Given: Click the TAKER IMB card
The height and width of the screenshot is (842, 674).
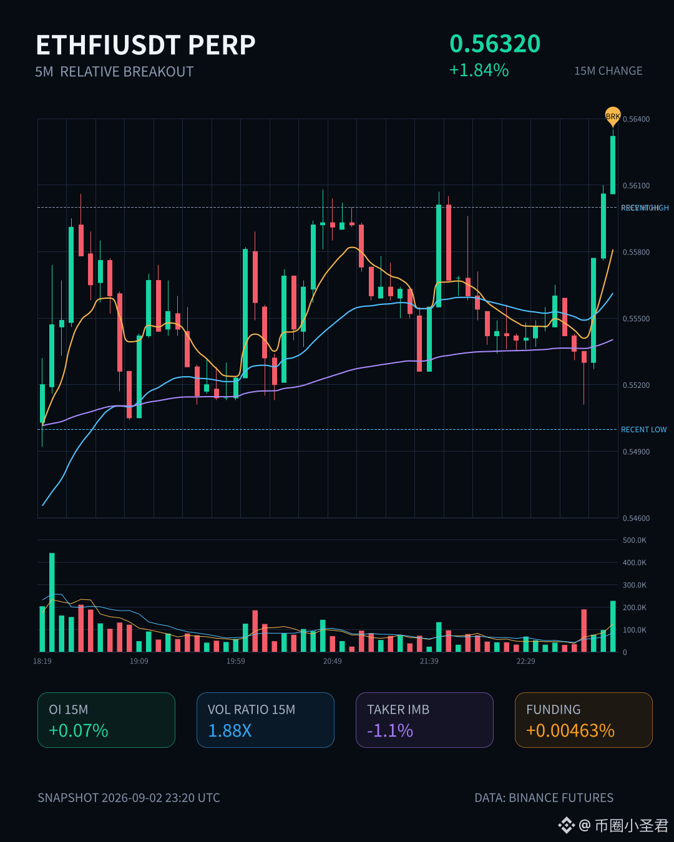Looking at the screenshot, I should pos(424,720).
